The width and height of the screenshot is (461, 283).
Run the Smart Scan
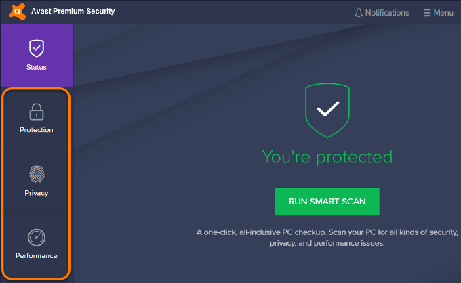click(327, 201)
